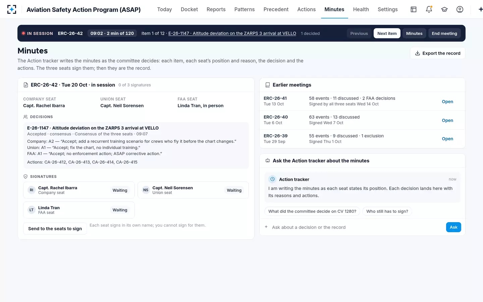Click the clock icon beside Action tracker
483x302 pixels.
273,179
